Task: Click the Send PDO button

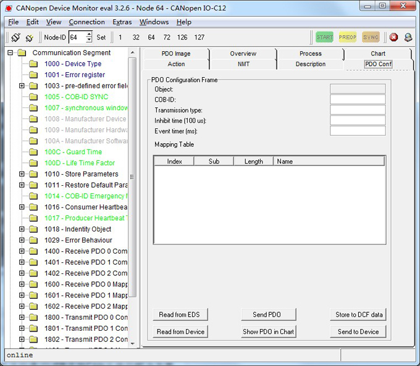Action: (x=269, y=315)
